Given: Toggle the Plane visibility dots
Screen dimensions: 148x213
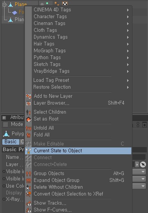Looking at the screenshot, I should coord(45,3).
